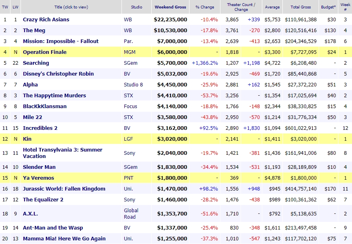Open Hotel Transylvania 3: Summer Vacation
Screen dimensions: 352x244
pos(63,153)
